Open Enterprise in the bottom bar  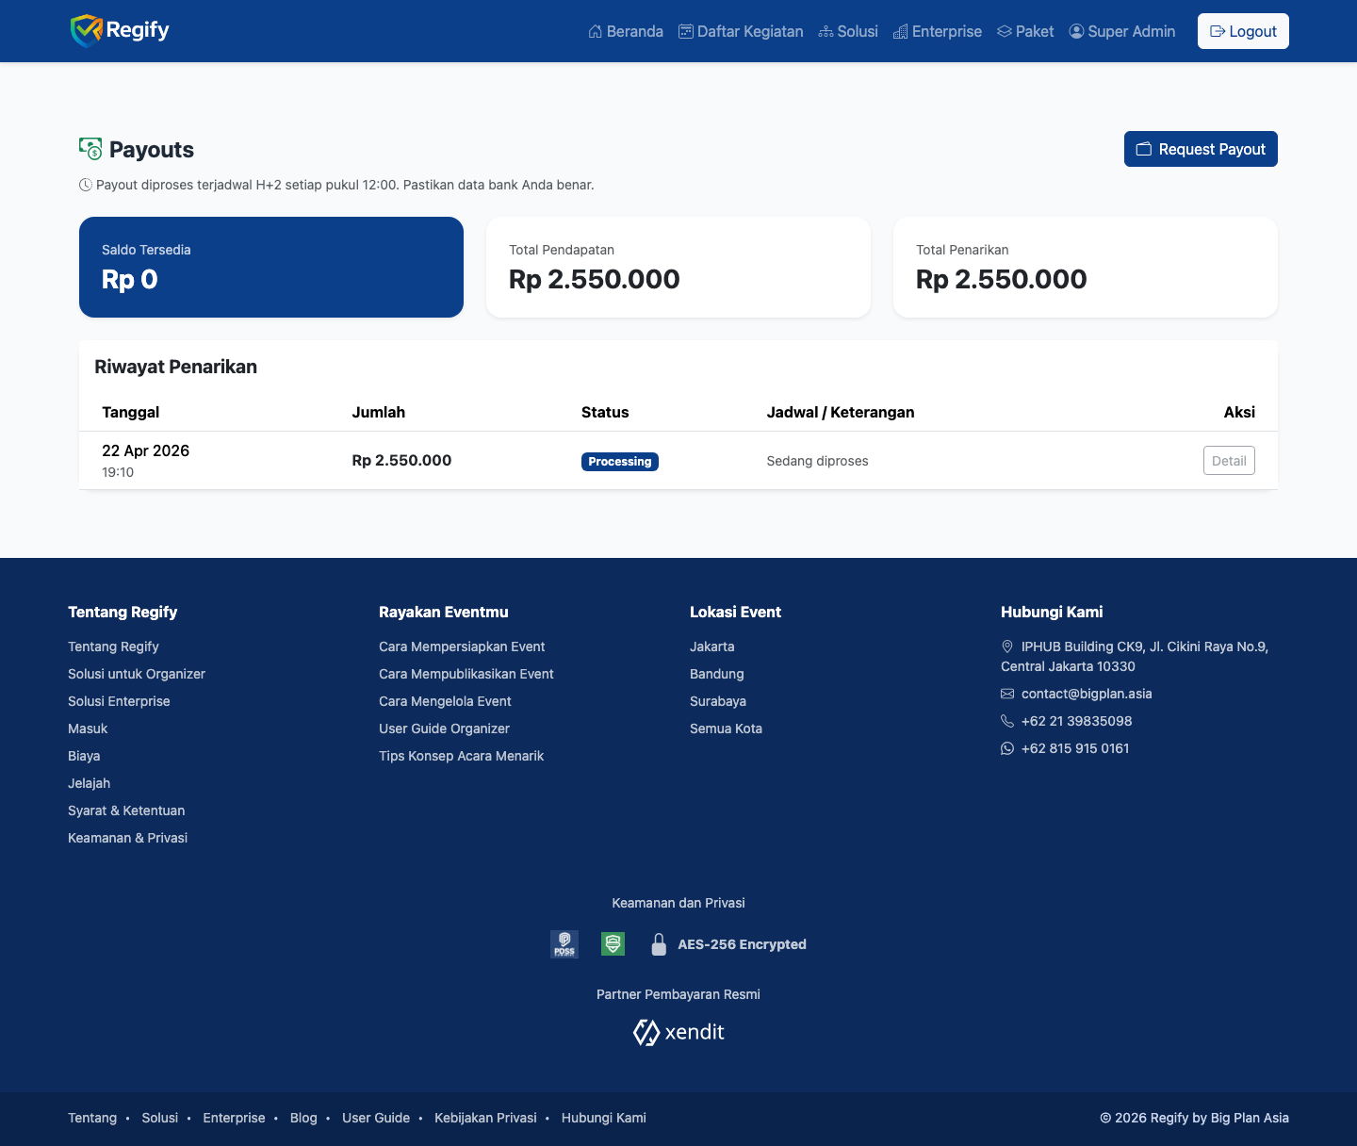[234, 1118]
